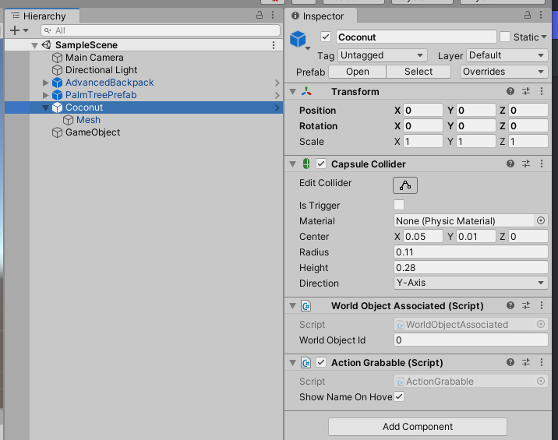This screenshot has width=558, height=440.
Task: Open Physic Material object picker
Action: click(541, 220)
